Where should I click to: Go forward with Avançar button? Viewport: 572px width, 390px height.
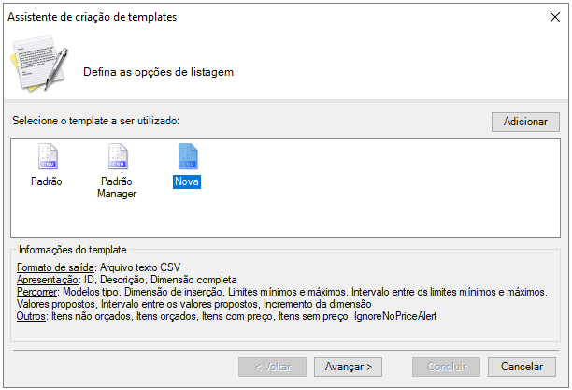click(x=348, y=367)
